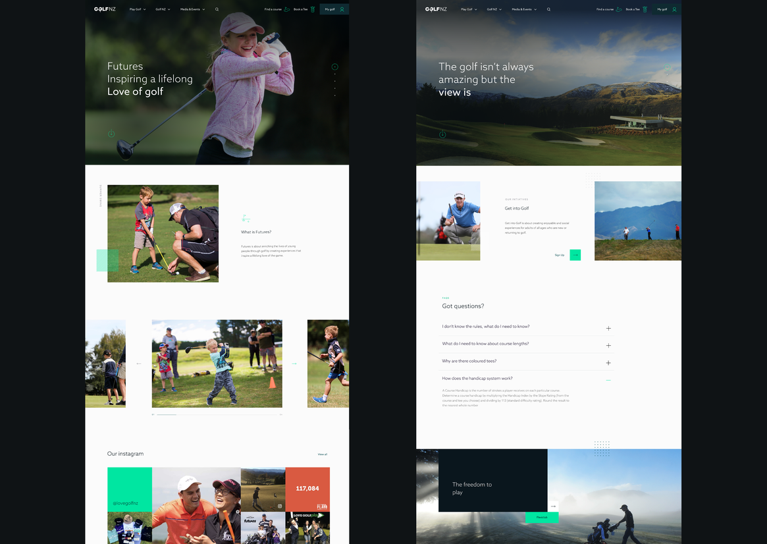Expand the 'I don't know the rules' question

click(608, 328)
